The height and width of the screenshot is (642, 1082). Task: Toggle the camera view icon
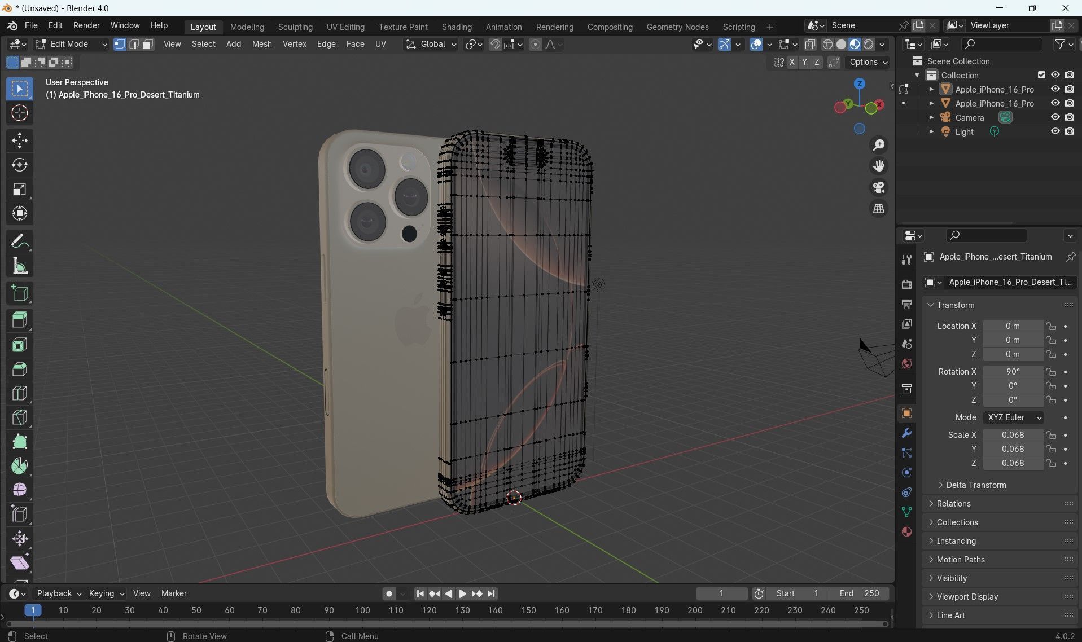point(879,187)
